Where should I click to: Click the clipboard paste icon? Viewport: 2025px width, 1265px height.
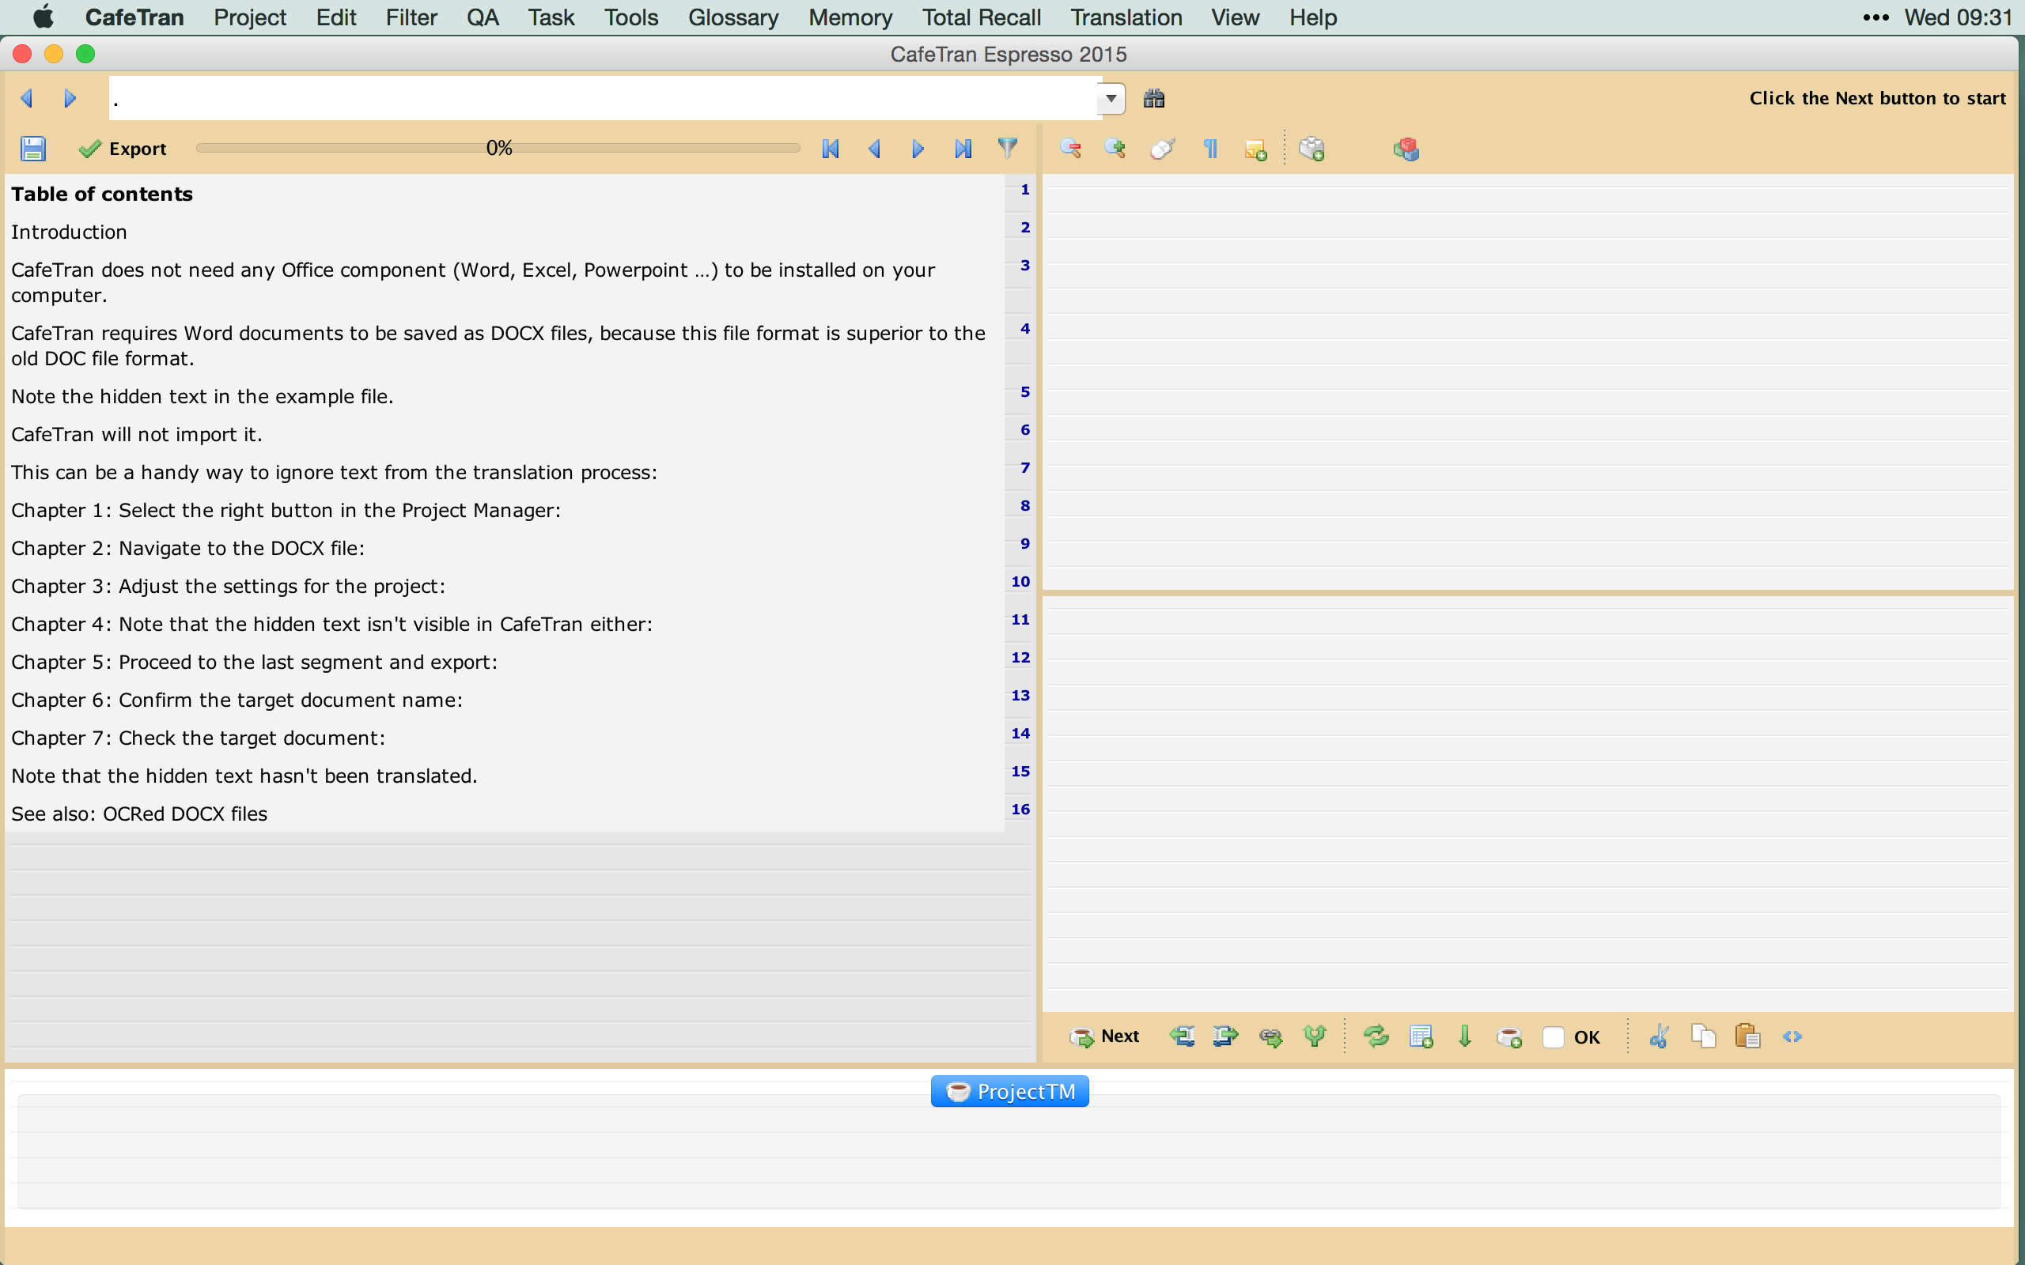pyautogui.click(x=1747, y=1037)
